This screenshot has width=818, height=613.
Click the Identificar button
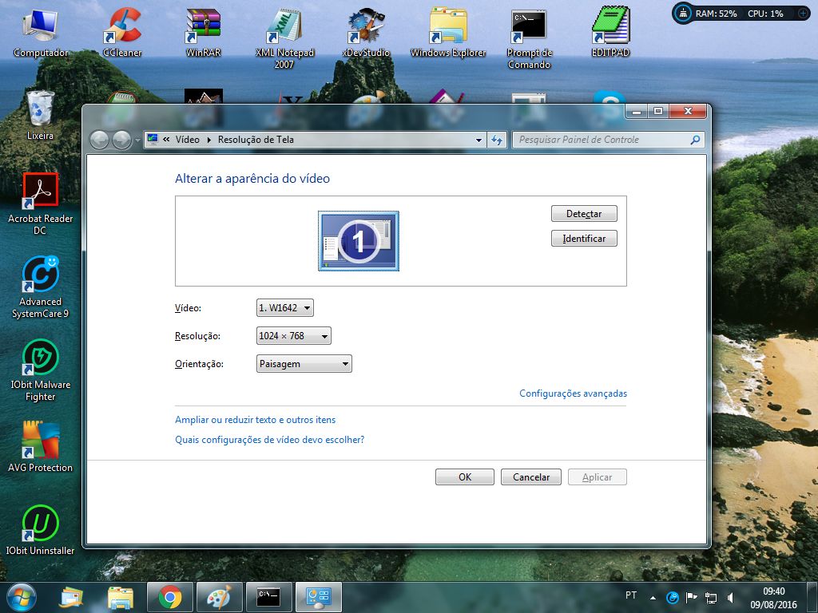point(584,238)
